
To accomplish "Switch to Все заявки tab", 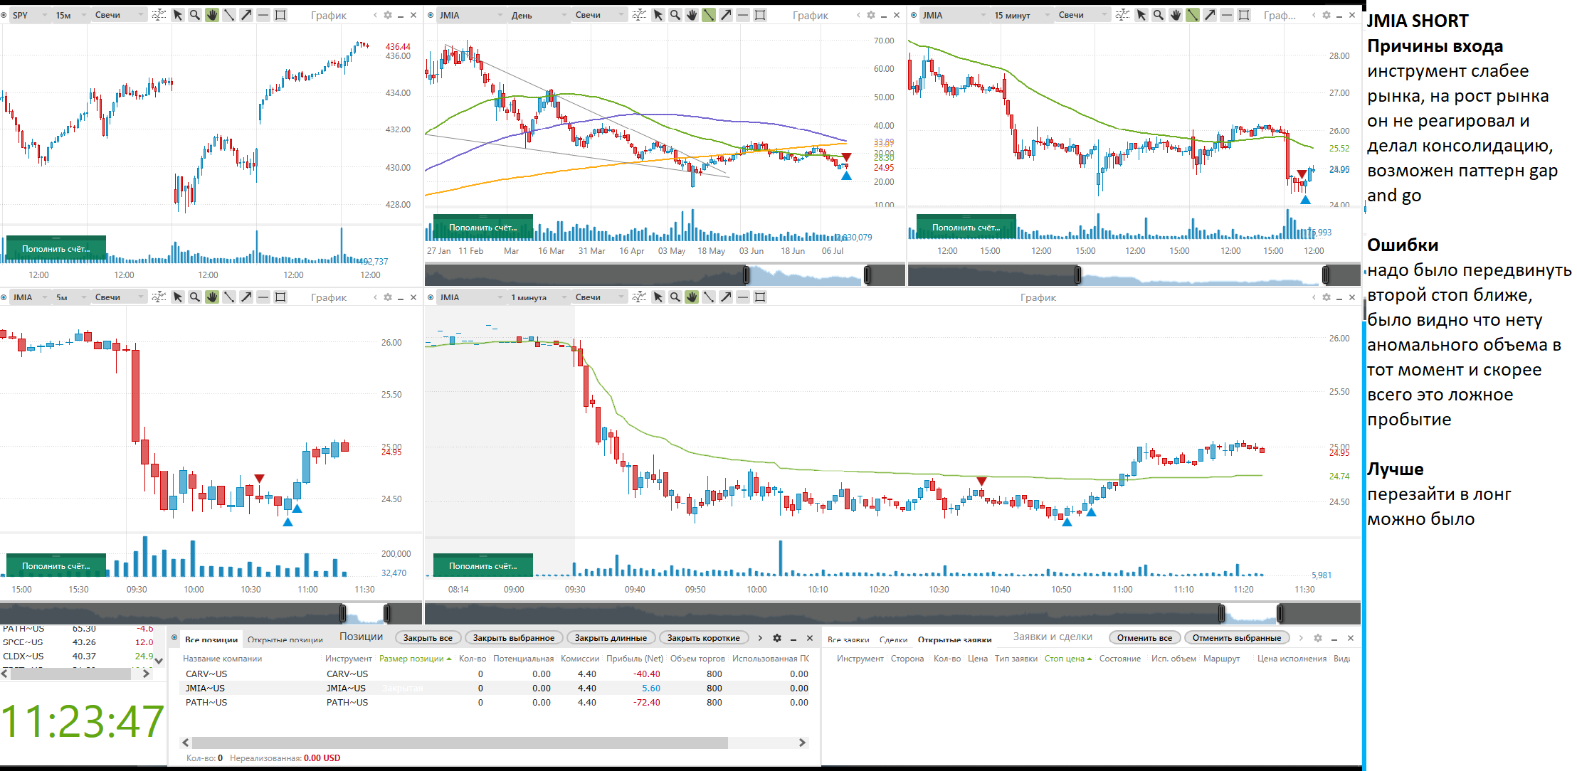I will 848,639.
